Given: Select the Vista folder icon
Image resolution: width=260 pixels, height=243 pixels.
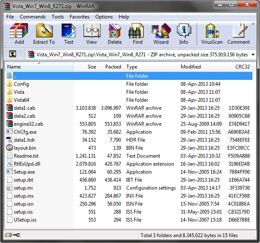Looking at the screenshot, I should coord(10,92).
